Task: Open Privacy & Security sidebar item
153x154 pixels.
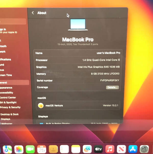Action: click(10, 107)
